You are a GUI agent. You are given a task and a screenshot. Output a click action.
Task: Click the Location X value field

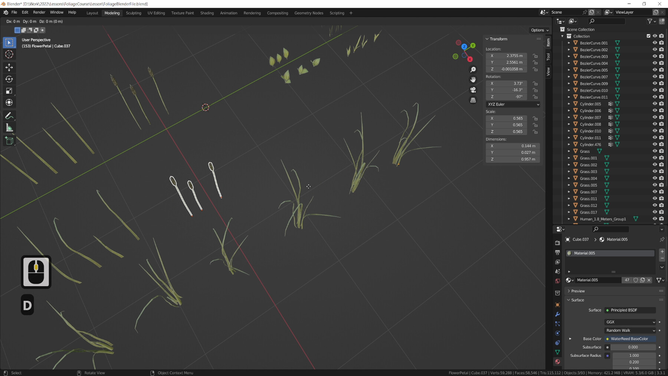coord(507,55)
